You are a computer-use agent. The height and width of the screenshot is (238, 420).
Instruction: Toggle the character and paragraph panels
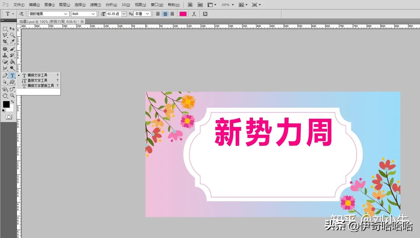(205, 14)
